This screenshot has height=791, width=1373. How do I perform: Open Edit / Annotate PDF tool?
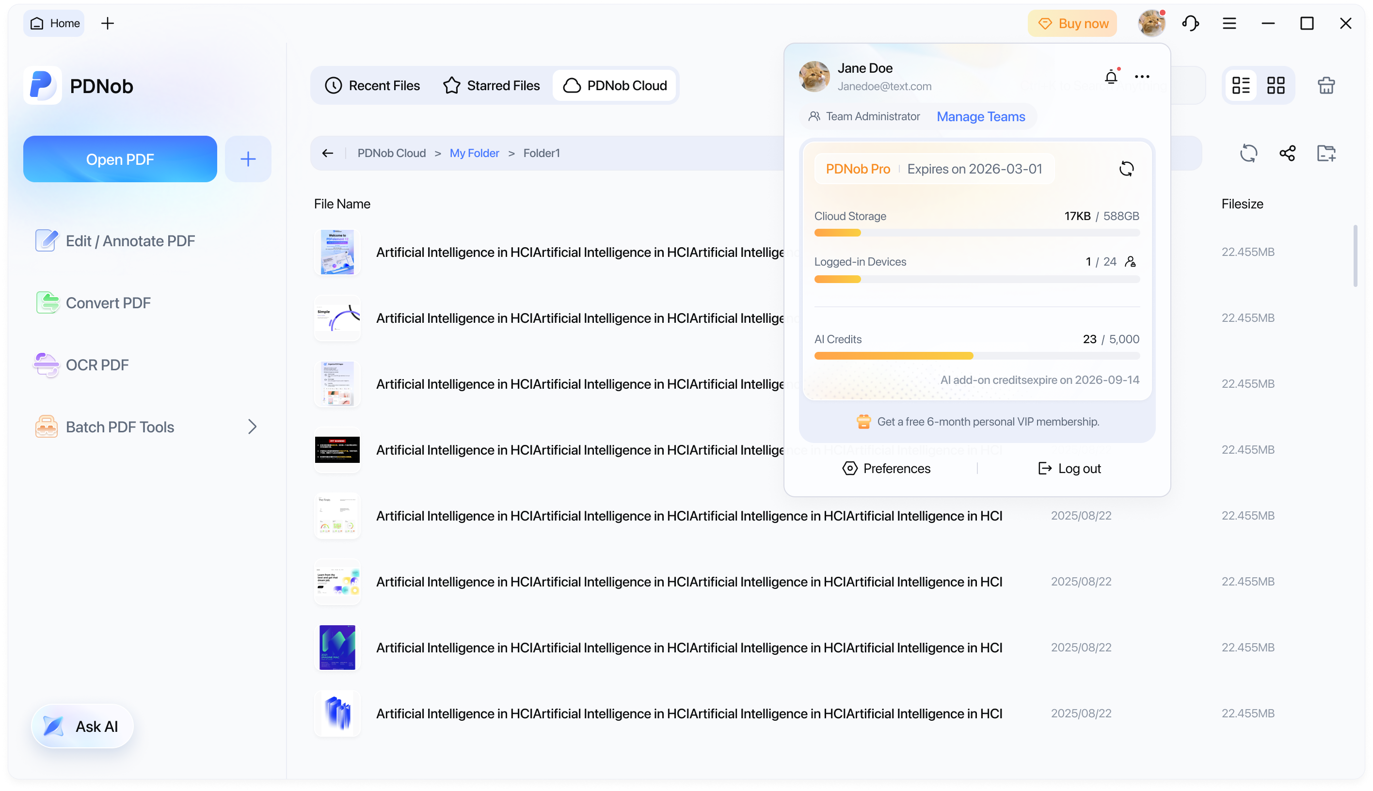tap(115, 241)
